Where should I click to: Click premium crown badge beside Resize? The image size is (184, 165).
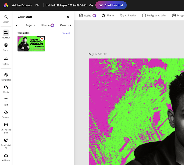[94, 15]
